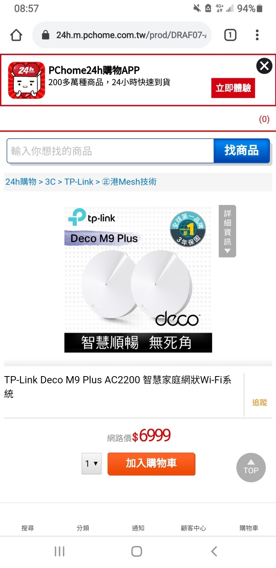Tap the Chrome home icon
Screen dimensions: 276x568
[x=16, y=35]
